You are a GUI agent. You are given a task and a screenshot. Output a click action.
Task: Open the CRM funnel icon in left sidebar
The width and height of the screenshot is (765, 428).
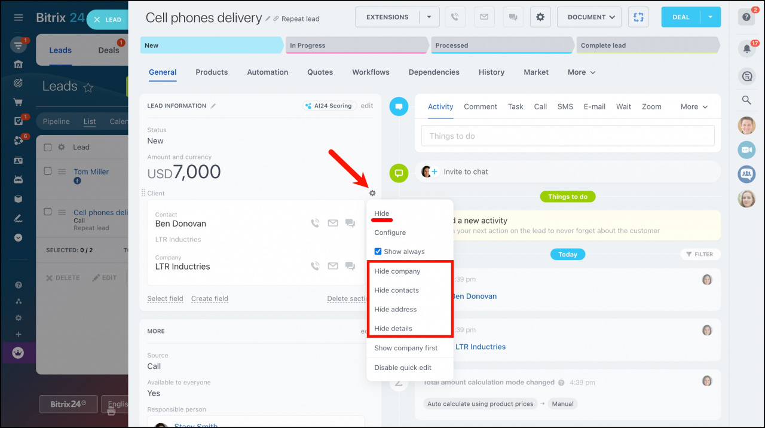tap(19, 45)
